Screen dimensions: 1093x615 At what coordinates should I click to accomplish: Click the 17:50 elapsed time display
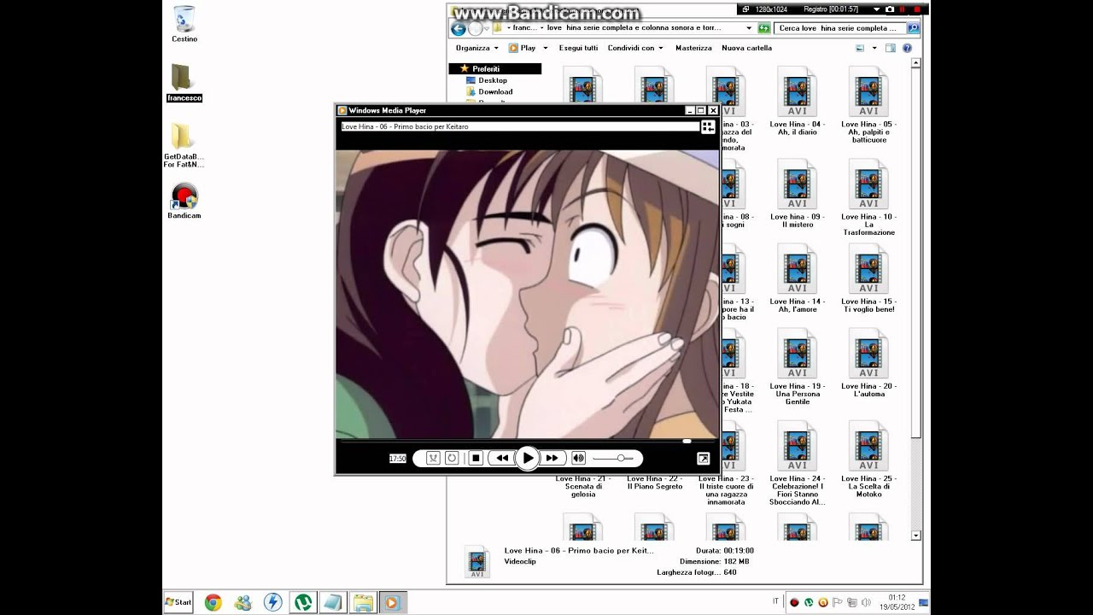pyautogui.click(x=398, y=459)
